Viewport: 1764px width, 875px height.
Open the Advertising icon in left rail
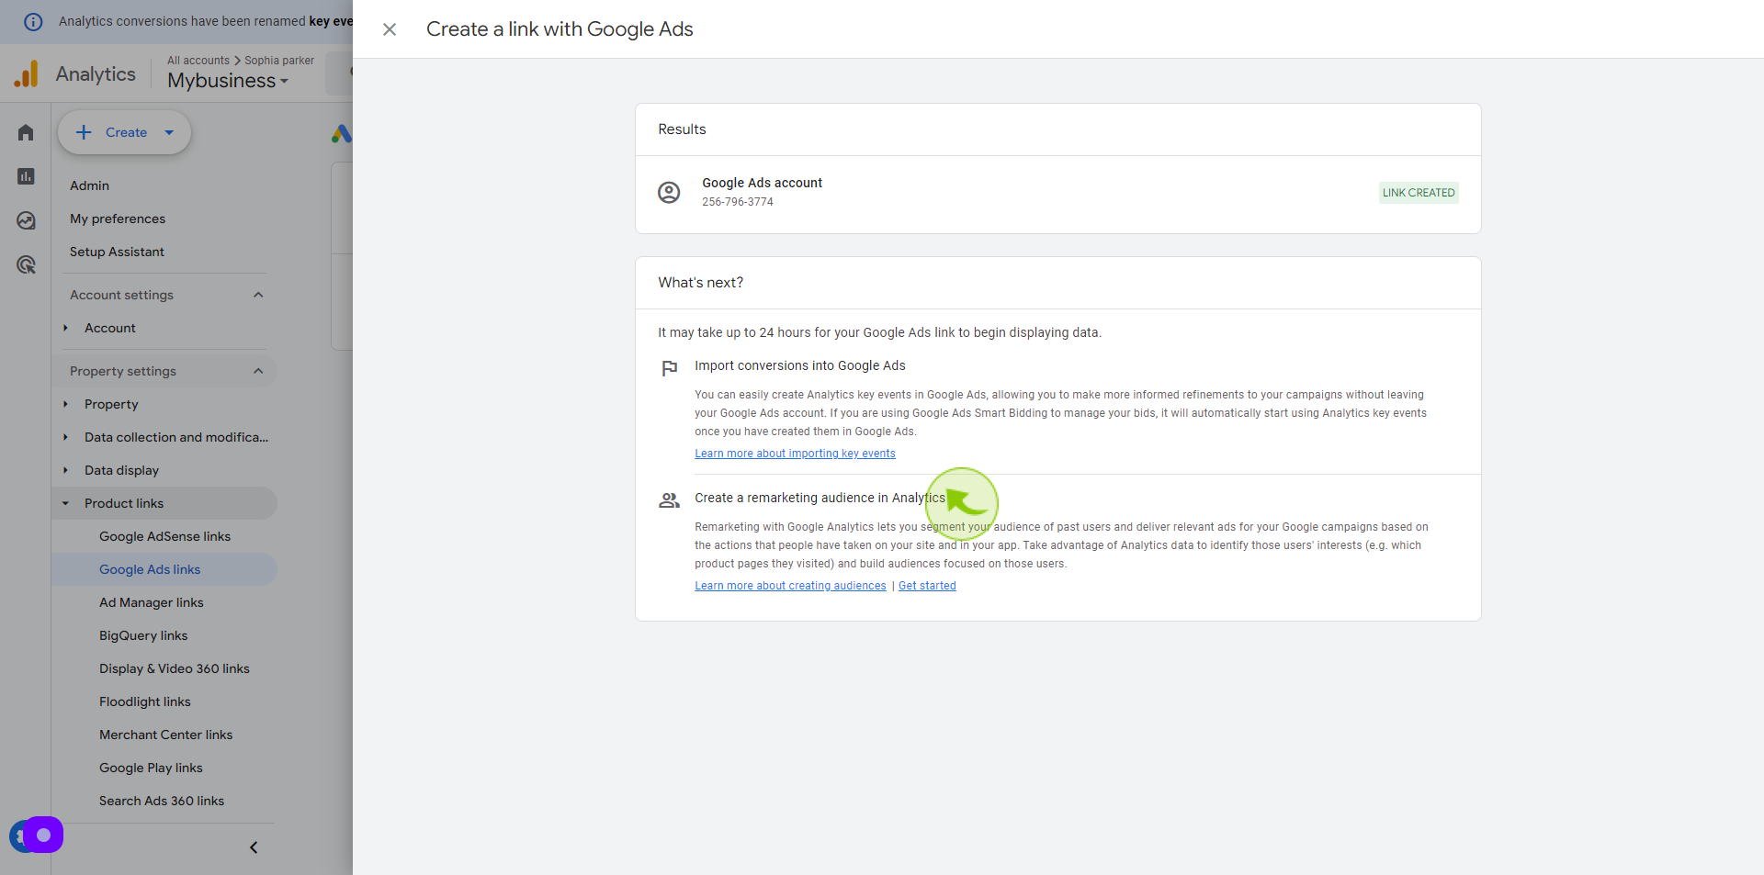tap(26, 264)
